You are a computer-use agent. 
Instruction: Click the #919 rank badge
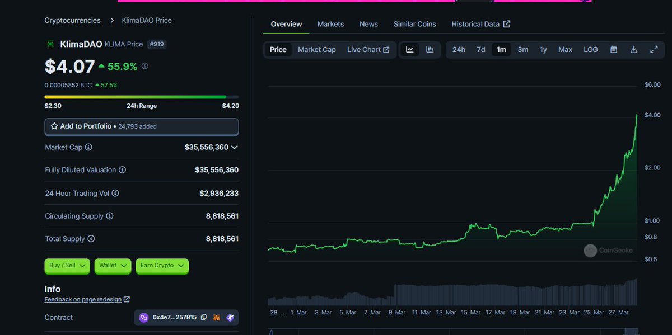click(x=157, y=44)
